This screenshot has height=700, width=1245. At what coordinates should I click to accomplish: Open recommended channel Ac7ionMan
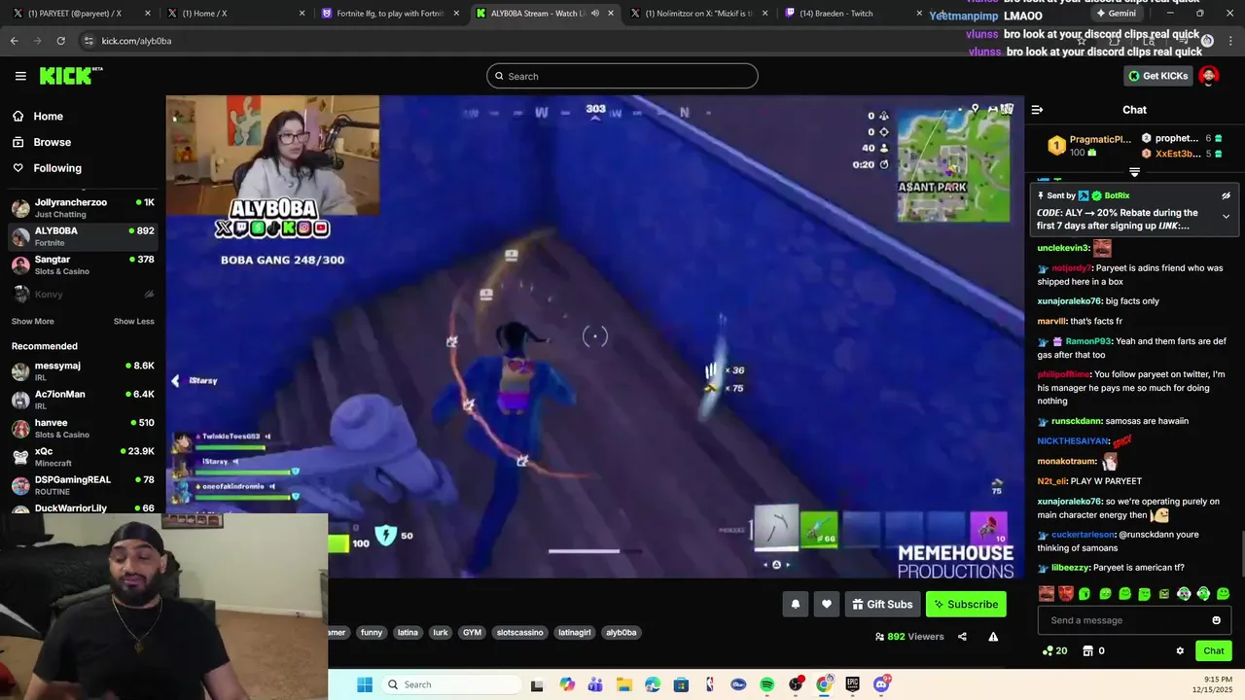pyautogui.click(x=83, y=400)
